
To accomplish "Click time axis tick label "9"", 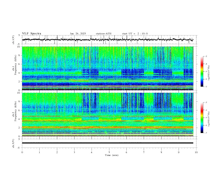I will [x=179, y=152].
